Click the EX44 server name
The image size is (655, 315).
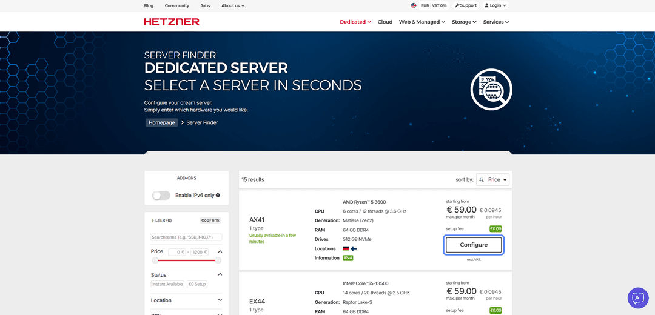click(257, 302)
